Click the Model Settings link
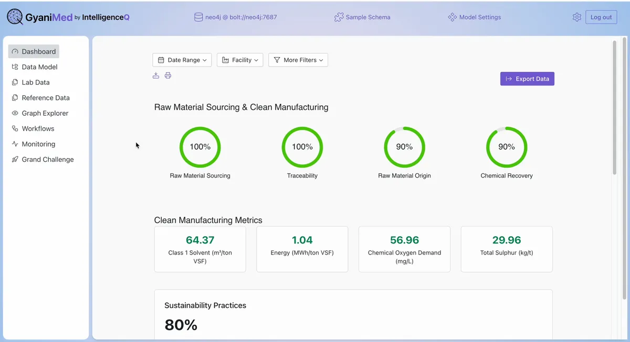The image size is (630, 342). [480, 17]
